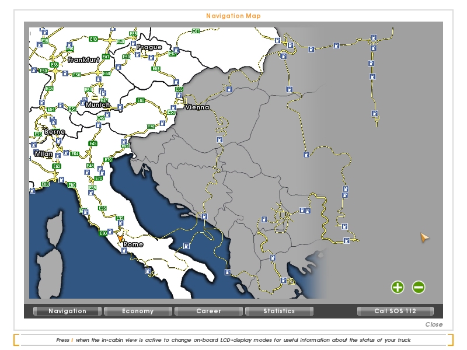Click the Frankfurt city label
The width and height of the screenshot is (467, 350).
(83, 60)
